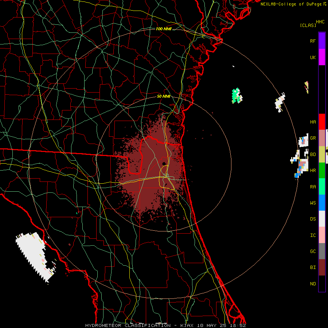Viewport: 328px width, 328px height.
Task: Click the BD yellow legend swatch
Action: [x=322, y=155]
